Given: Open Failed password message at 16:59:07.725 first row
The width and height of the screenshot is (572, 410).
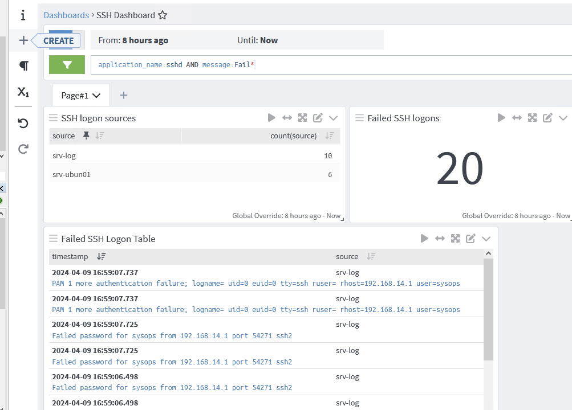Looking at the screenshot, I should tap(172, 336).
